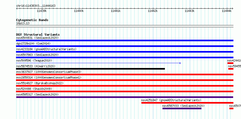Viewport: 241px width, 119px height.
Task: Click the nsv6500831 (Sedlazeck2020) label
Action: [37, 38]
